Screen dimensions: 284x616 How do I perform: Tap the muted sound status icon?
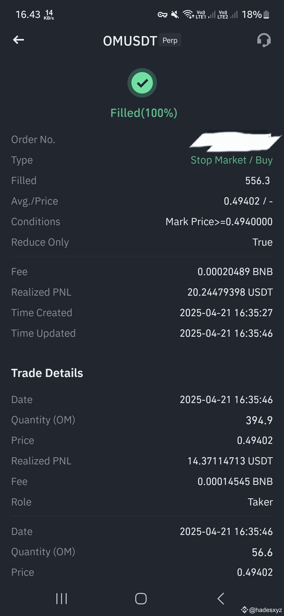[x=175, y=14]
